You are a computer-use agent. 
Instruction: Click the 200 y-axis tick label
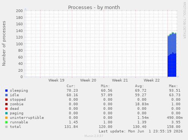[x=19, y=11]
